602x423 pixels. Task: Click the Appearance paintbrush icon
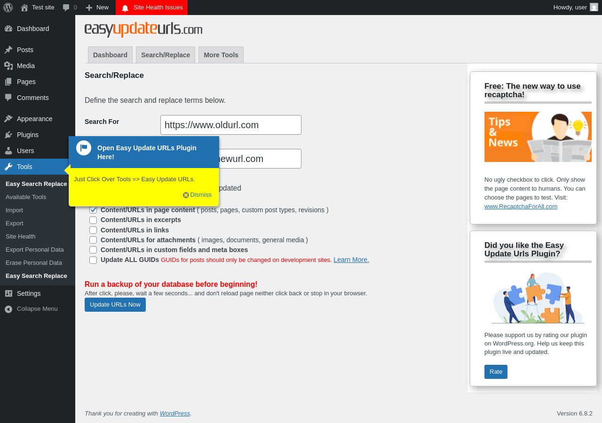click(8, 119)
